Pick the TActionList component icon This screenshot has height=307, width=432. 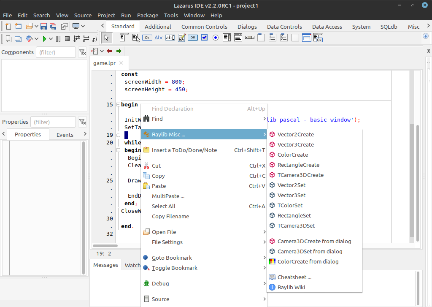click(x=318, y=38)
